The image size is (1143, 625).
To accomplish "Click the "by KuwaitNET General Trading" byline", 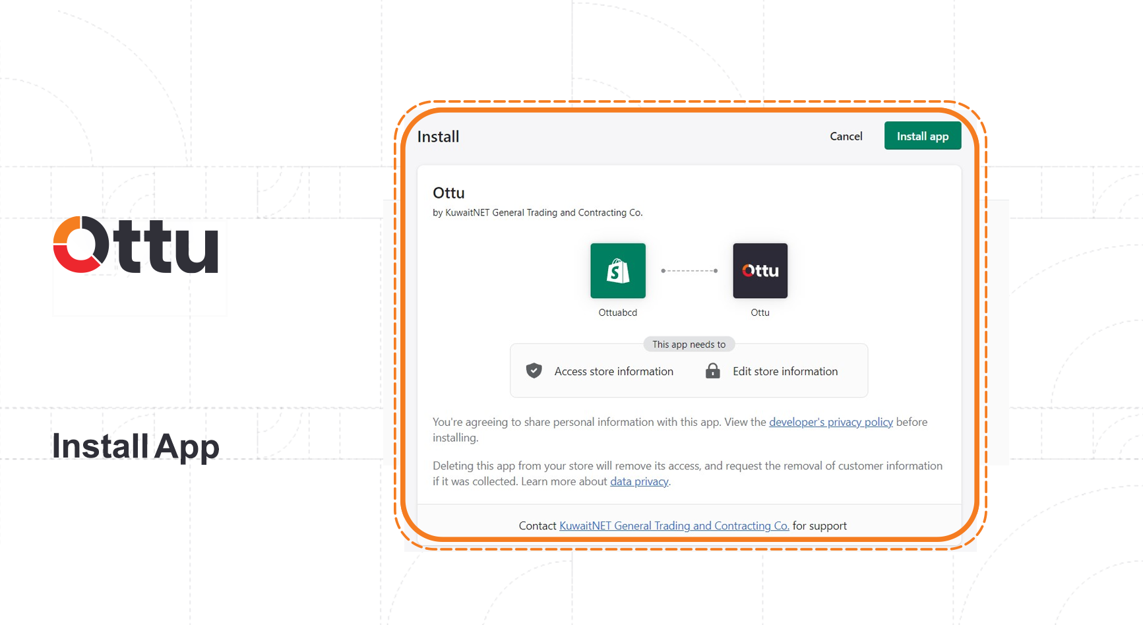I will coord(537,212).
